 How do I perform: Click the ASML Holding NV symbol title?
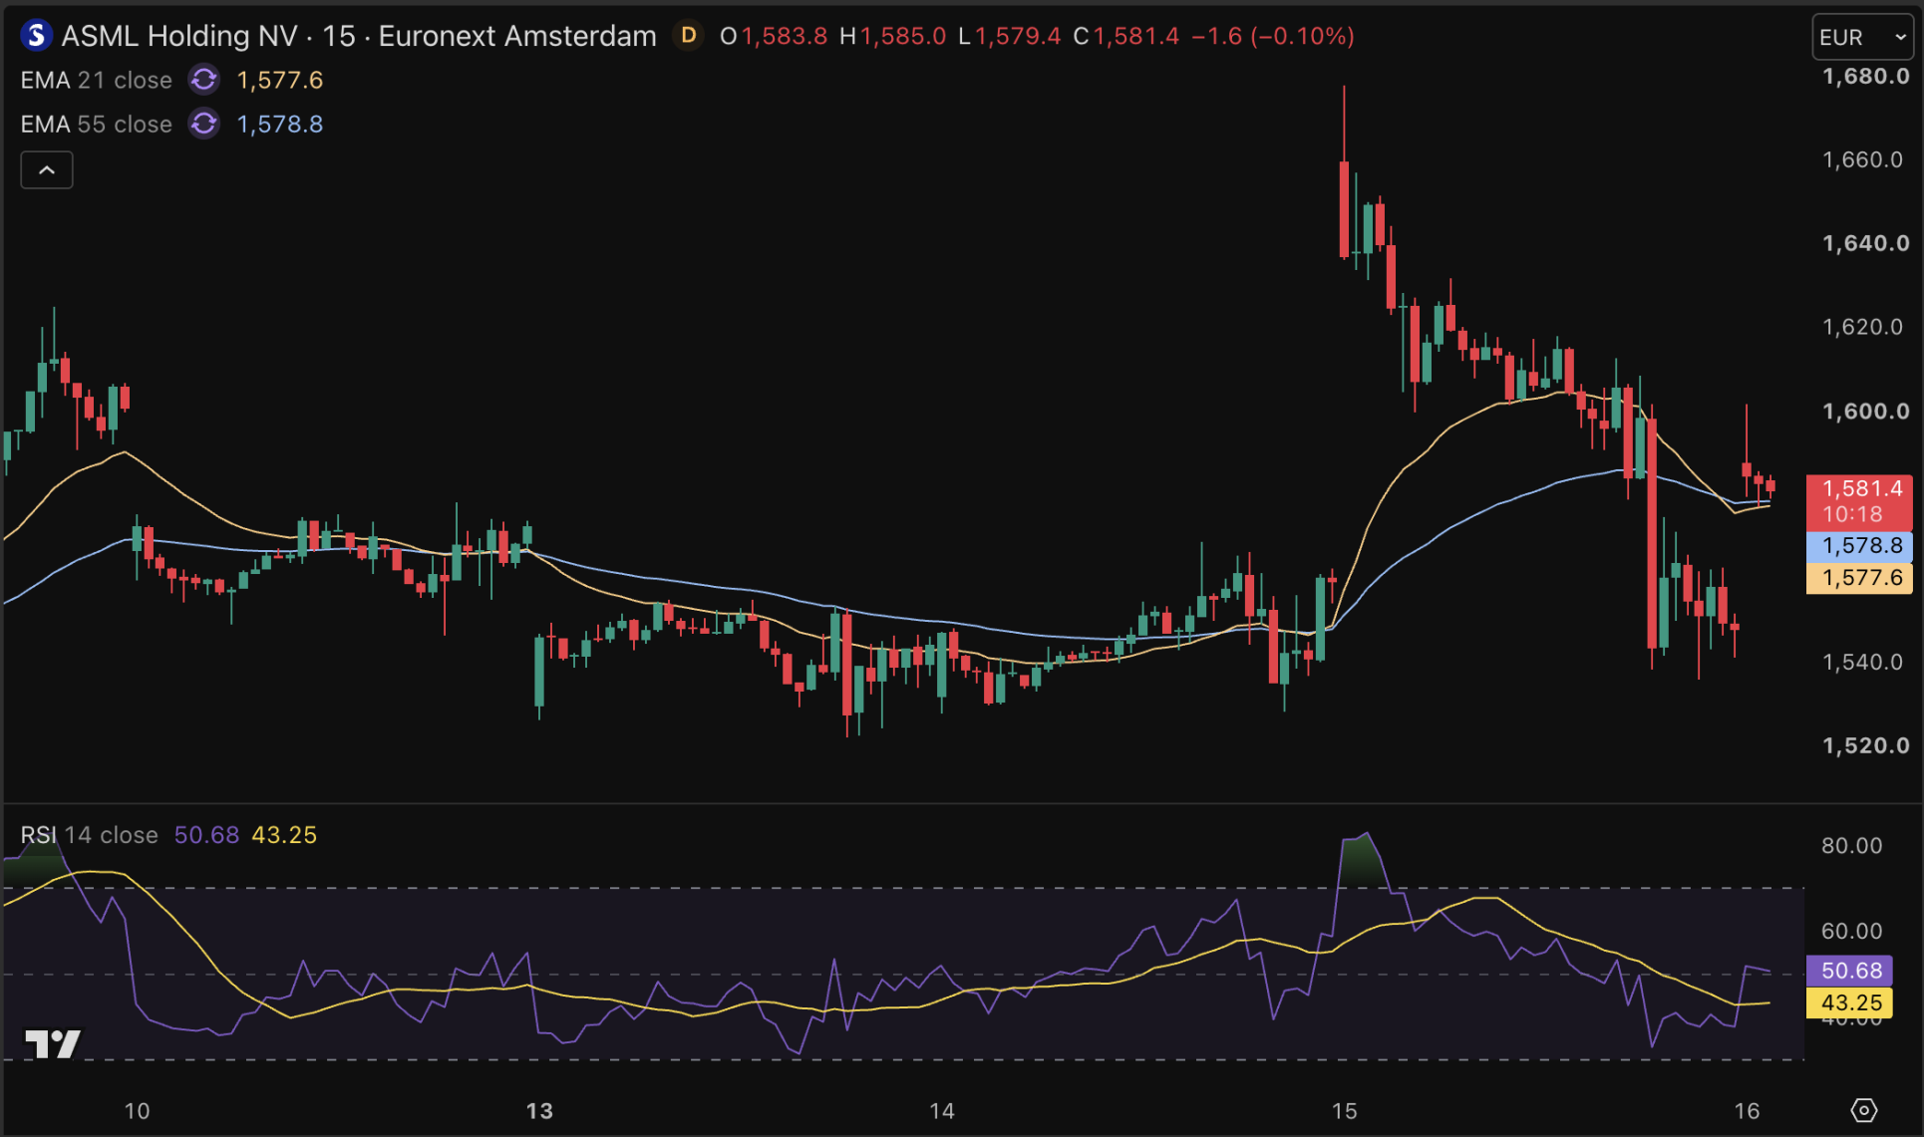[179, 36]
